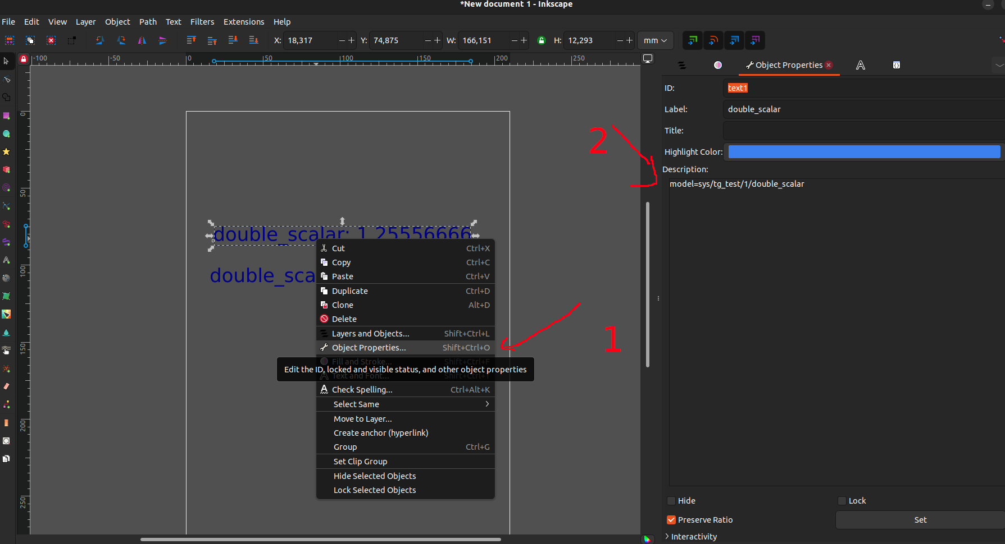Click Set Clip Group entry
The height and width of the screenshot is (544, 1005).
pos(406,462)
